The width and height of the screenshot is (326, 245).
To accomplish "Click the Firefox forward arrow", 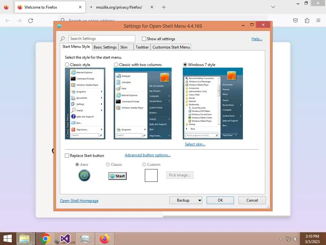I will pos(19,21).
